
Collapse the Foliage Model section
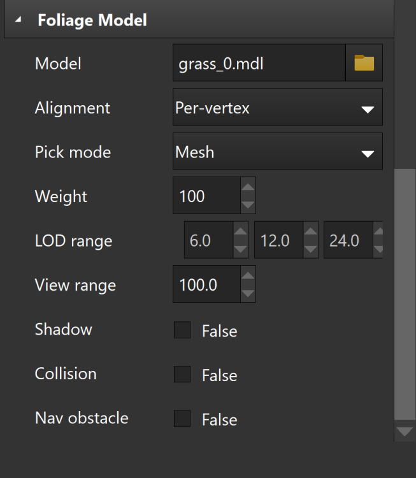click(18, 20)
